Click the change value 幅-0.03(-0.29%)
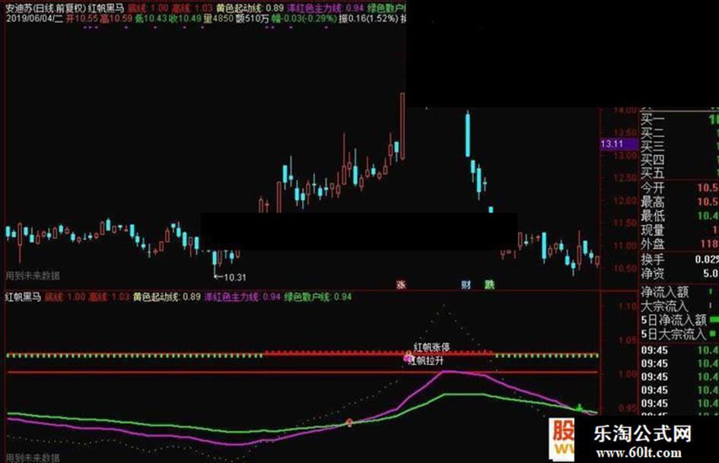The width and height of the screenshot is (719, 463). 304,19
